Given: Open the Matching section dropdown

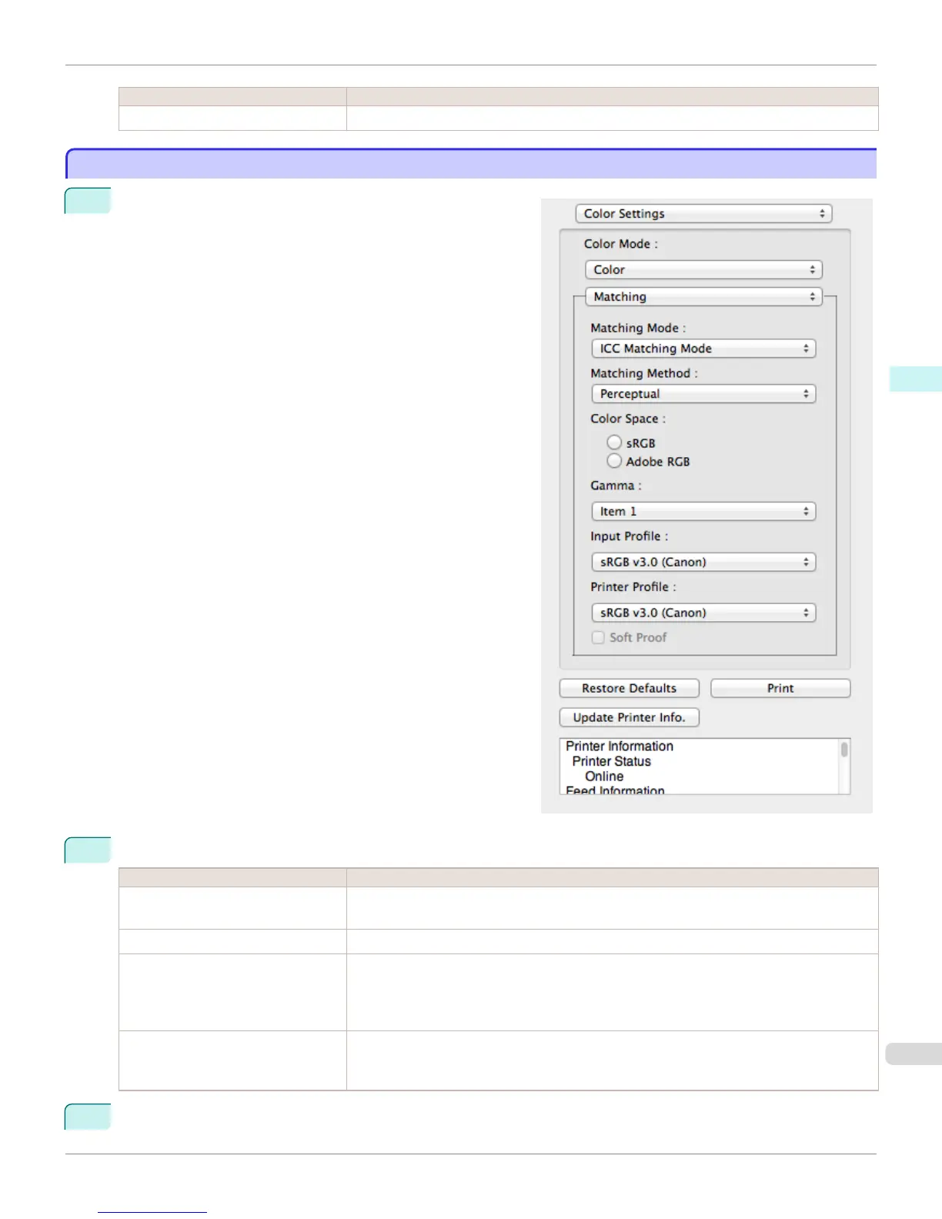Looking at the screenshot, I should click(703, 297).
